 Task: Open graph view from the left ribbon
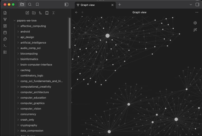pos(5,19)
